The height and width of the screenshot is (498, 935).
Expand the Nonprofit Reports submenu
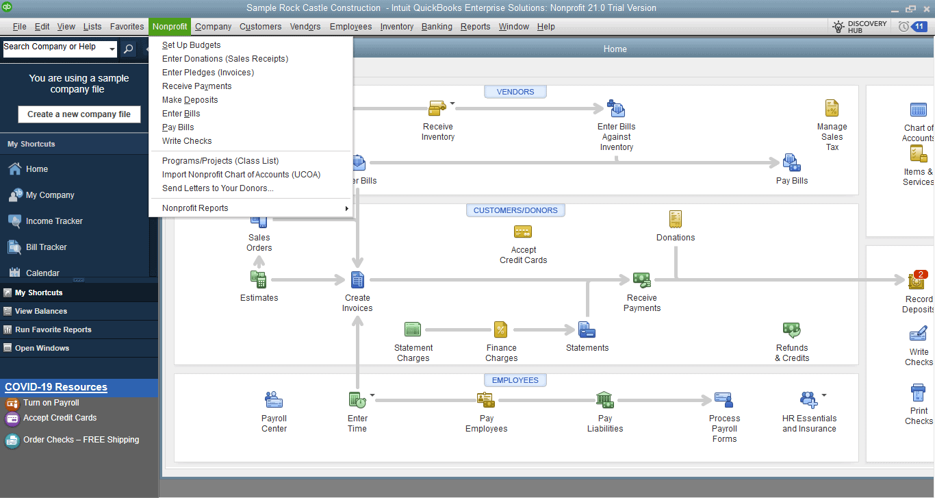point(251,208)
